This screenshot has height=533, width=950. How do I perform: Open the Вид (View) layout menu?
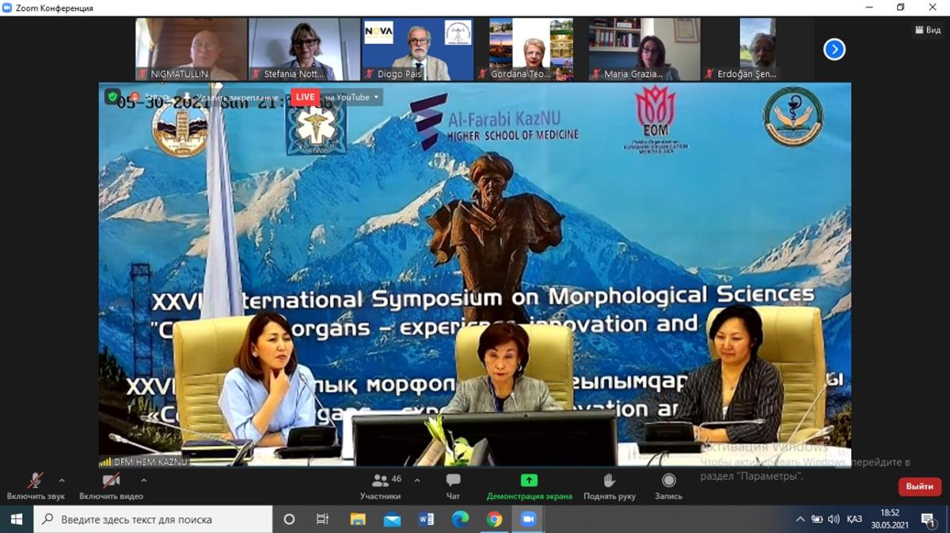tap(929, 29)
